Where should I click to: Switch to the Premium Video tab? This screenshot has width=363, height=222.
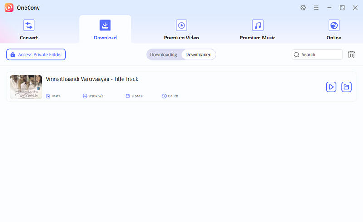point(181,30)
